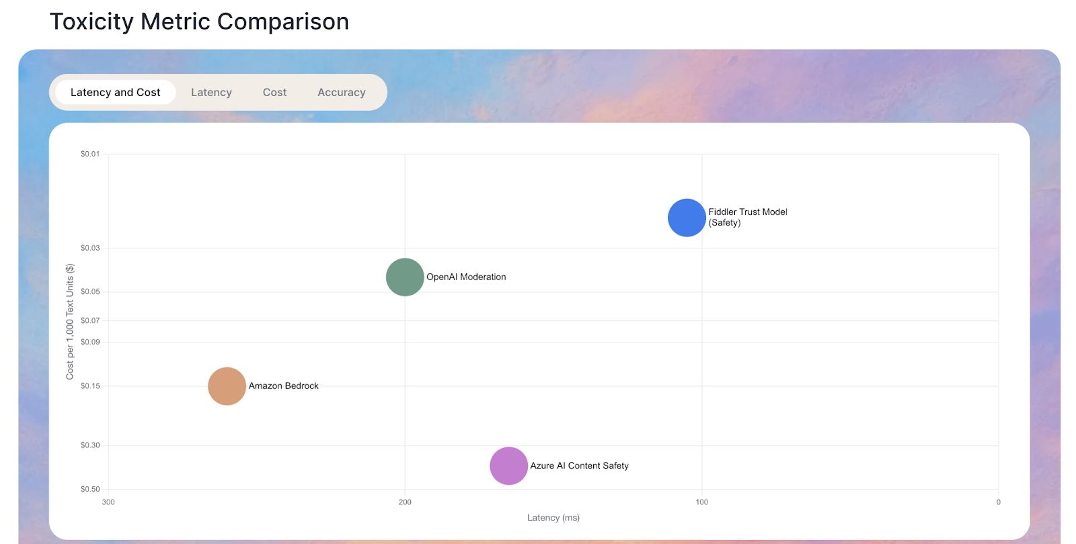Click the 300 x-axis tick label
Image resolution: width=1076 pixels, height=544 pixels.
point(108,502)
